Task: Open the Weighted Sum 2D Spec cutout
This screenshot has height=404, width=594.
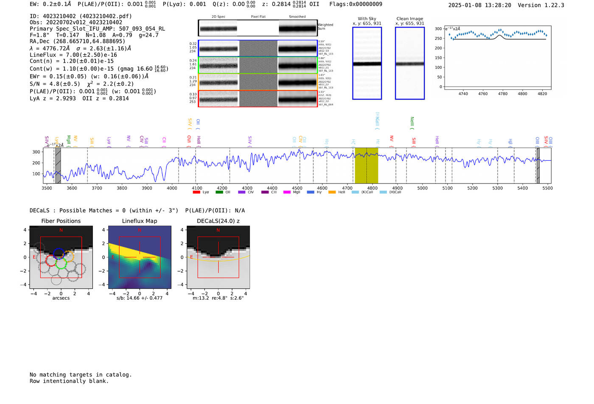Action: point(219,28)
